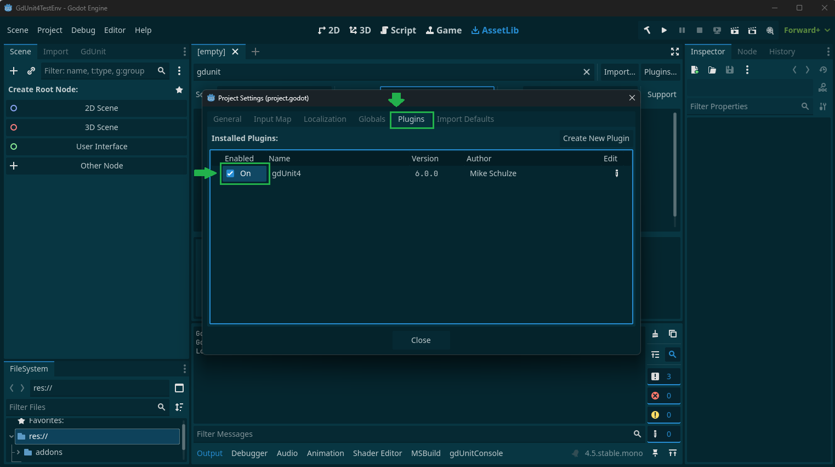Viewport: 835px width, 467px height.
Task: Click the edit icon for the gdUnit4 plugin
Action: [x=617, y=173]
